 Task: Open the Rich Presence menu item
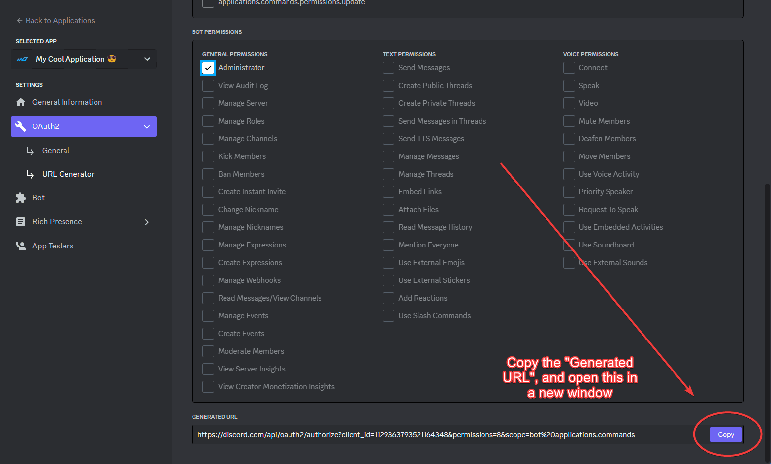[84, 222]
